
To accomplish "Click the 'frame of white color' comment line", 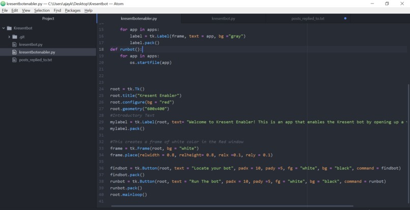I will (177, 142).
